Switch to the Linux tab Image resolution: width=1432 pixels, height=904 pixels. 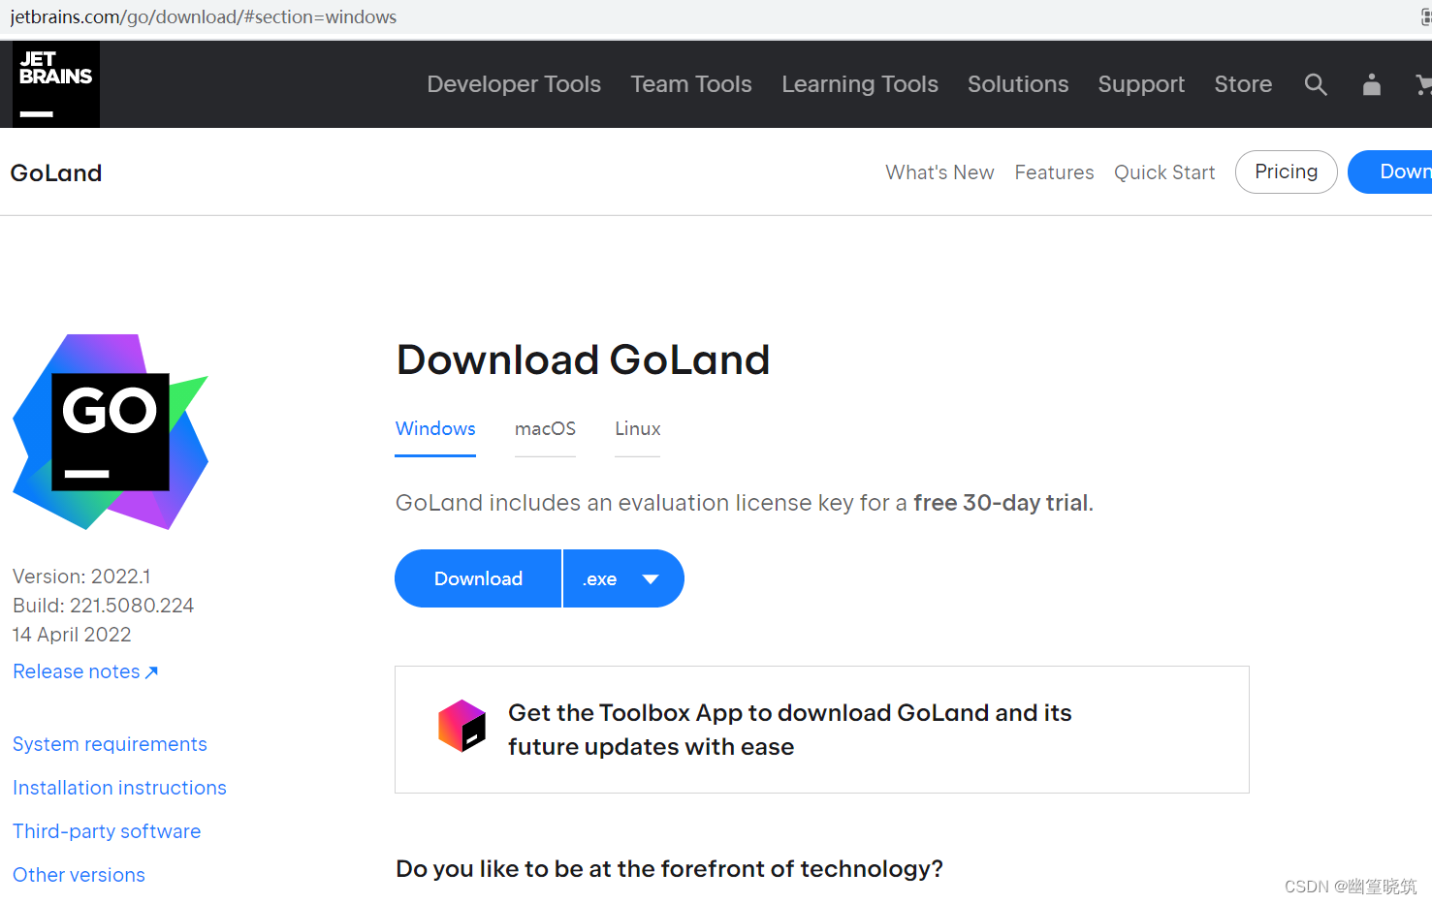[x=638, y=428]
